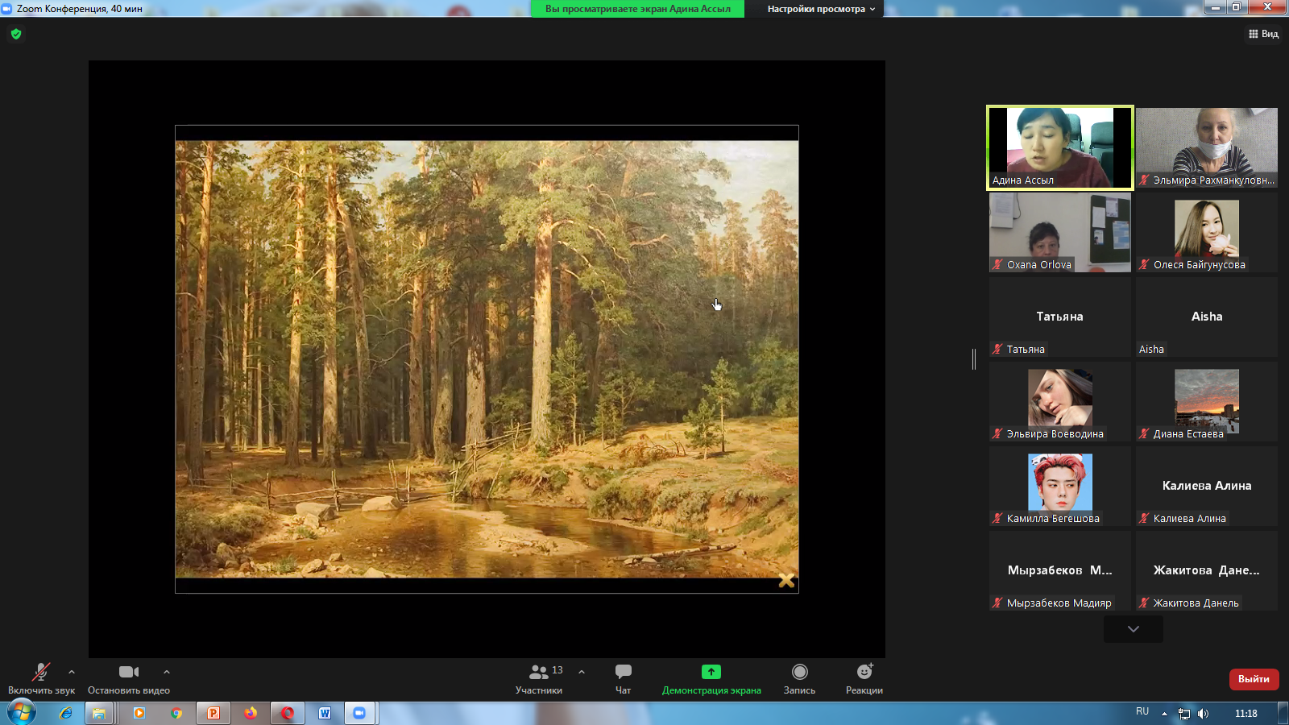
Task: Open Настройки просмотра view options dropdown
Action: pos(821,9)
